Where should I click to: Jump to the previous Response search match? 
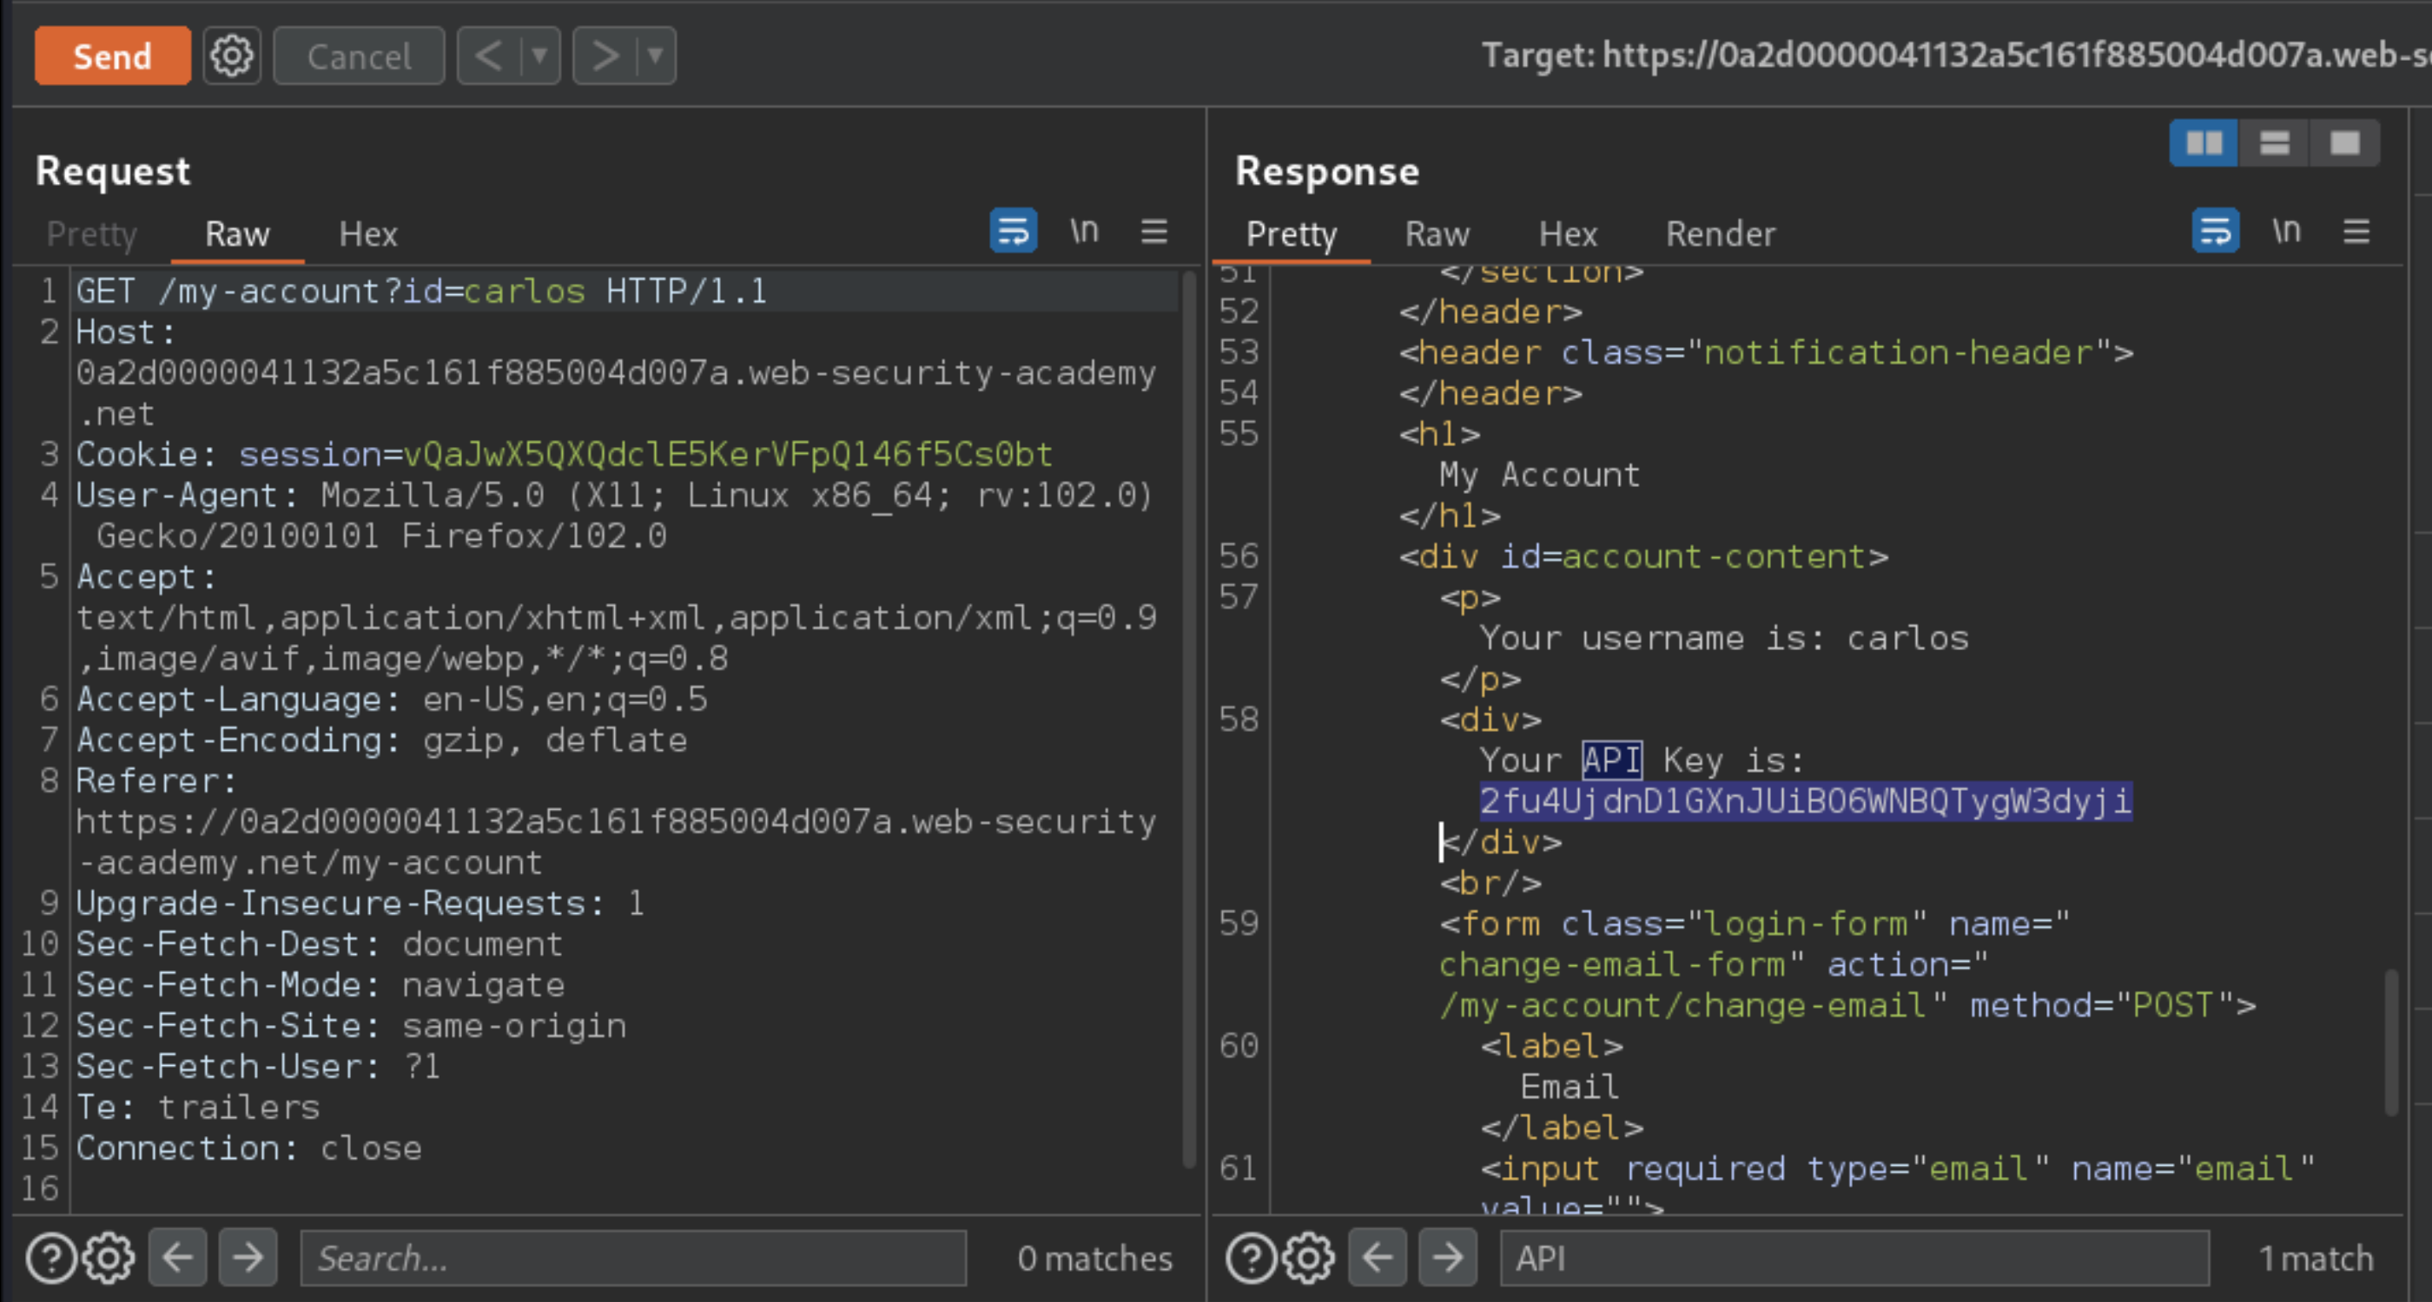[1378, 1258]
